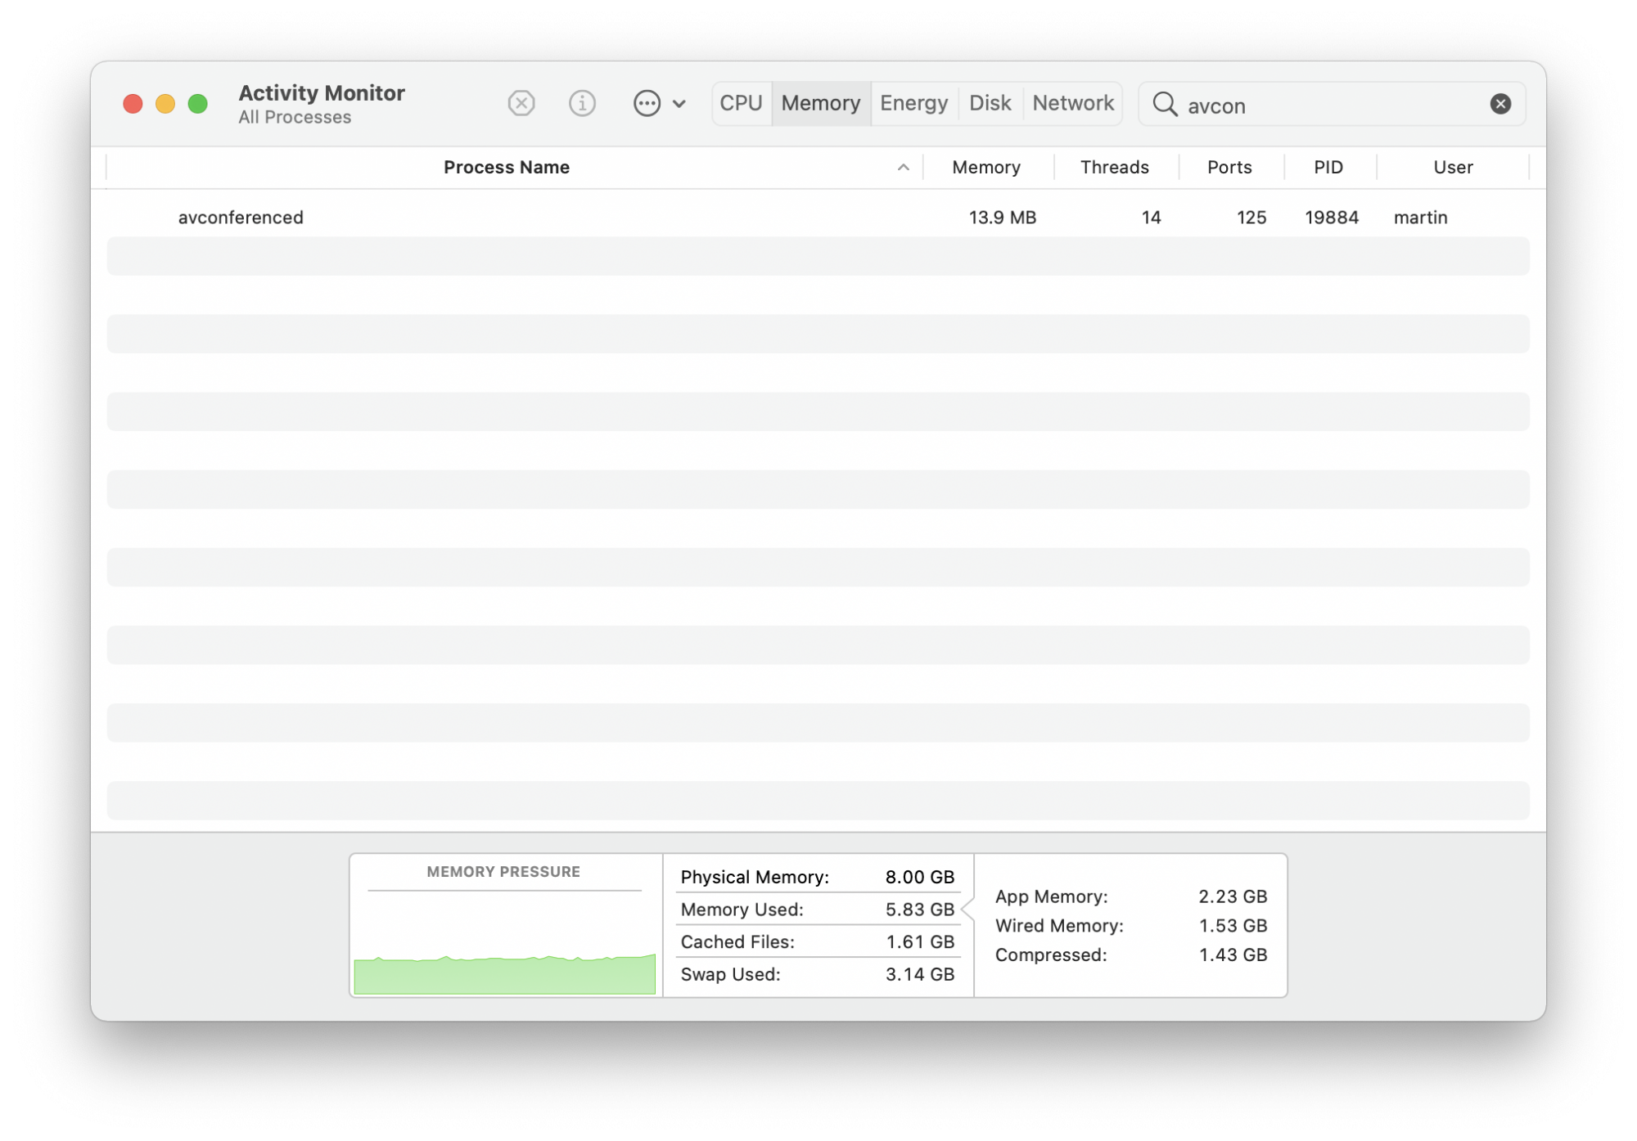
Task: Click the All Processes subtitle
Action: point(295,118)
